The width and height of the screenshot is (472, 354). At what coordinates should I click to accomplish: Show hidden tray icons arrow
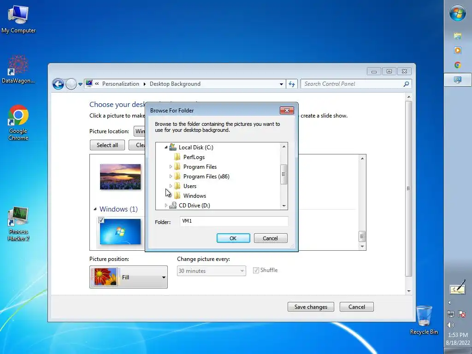click(x=449, y=302)
